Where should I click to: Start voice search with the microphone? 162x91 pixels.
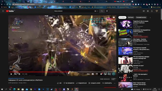[x=107, y=11]
